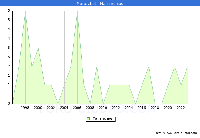Click the 2009 peak data point
The width and height of the screenshot is (200, 138).
97,67
